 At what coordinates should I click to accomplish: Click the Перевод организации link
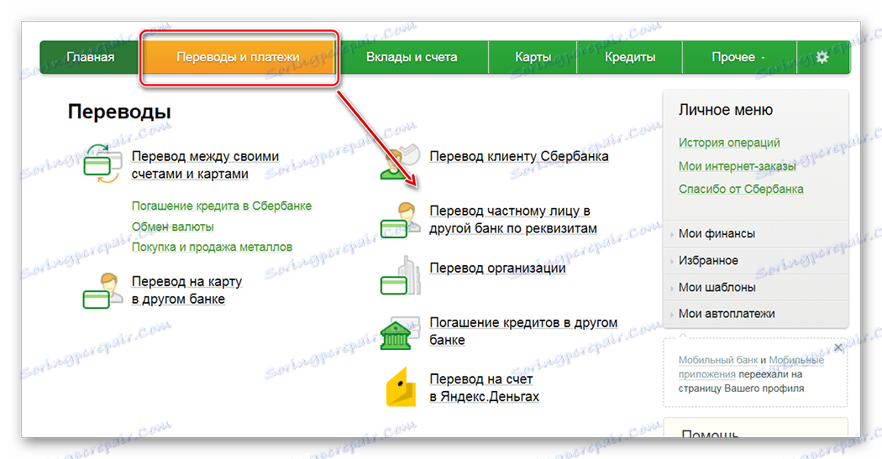[x=498, y=268]
